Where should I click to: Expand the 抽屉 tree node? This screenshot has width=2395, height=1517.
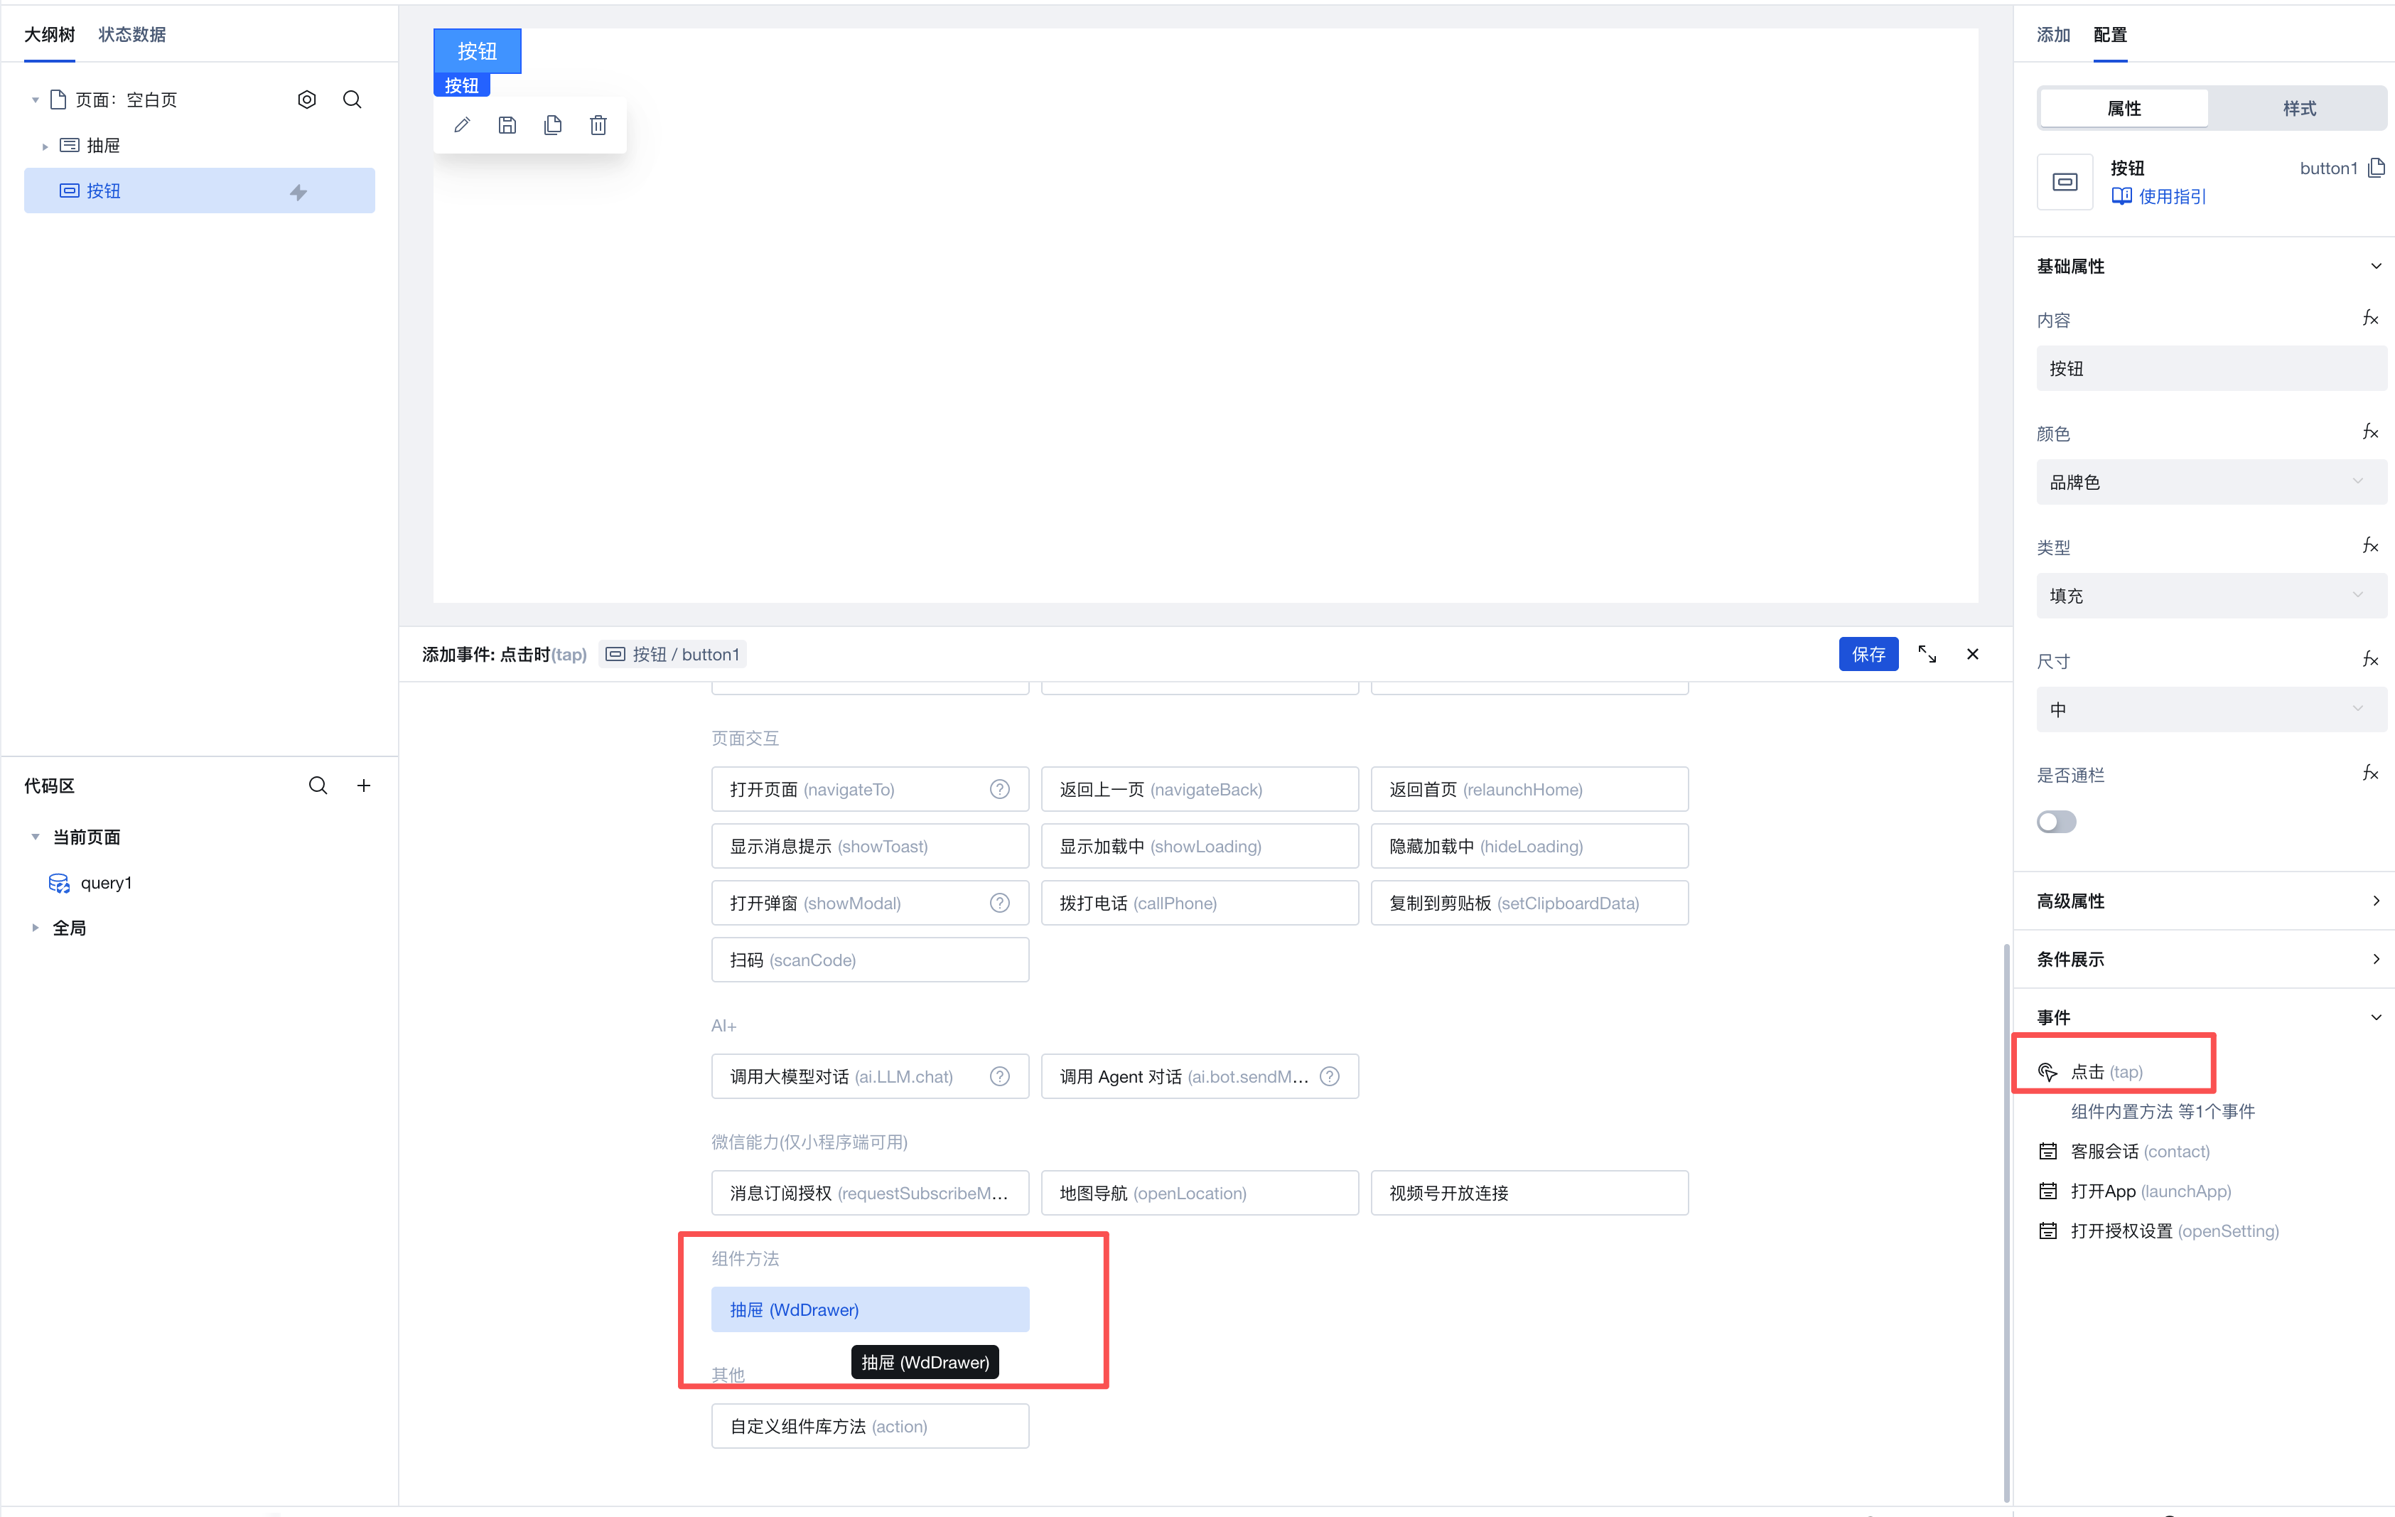(x=45, y=146)
